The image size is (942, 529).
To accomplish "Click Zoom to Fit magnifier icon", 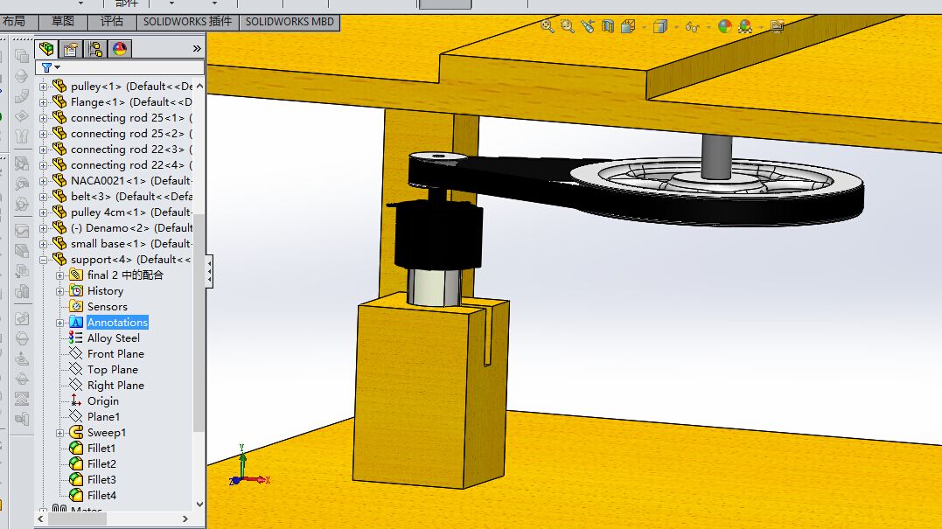I will (x=547, y=26).
